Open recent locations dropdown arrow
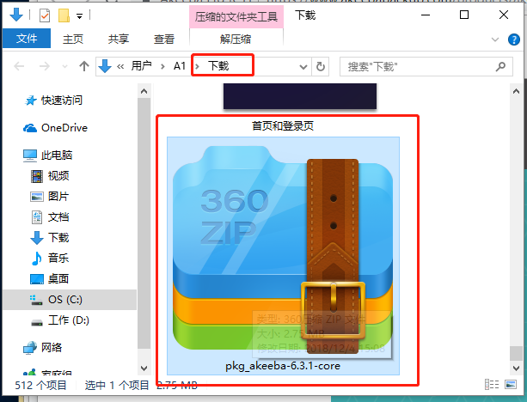The image size is (527, 402). pyautogui.click(x=64, y=66)
